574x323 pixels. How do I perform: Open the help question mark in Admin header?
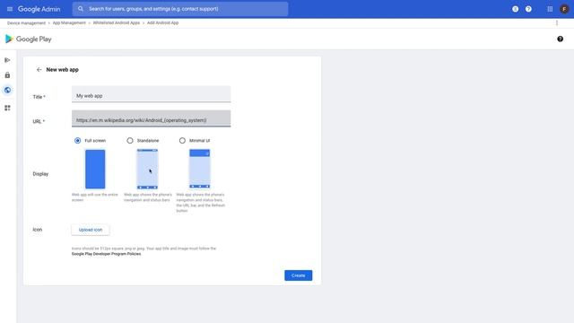click(x=528, y=9)
